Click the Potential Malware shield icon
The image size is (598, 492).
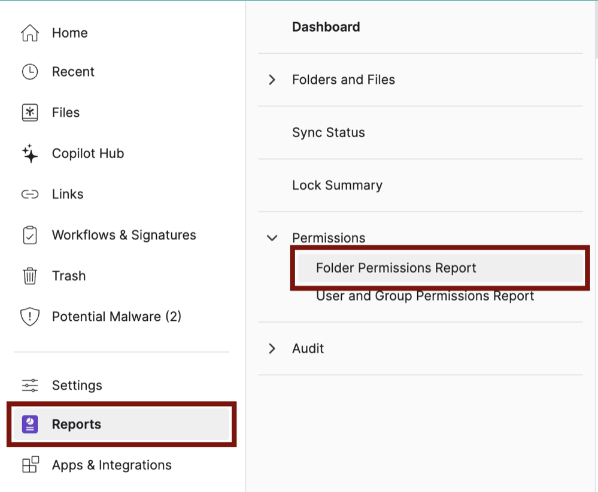point(29,316)
